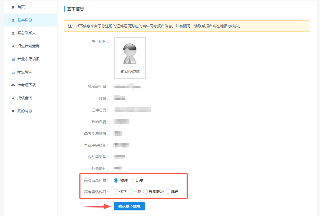Click the cloud download icon beside 准考证下载
Image resolution: width=320 pixels, height=216 pixels.
point(13,85)
